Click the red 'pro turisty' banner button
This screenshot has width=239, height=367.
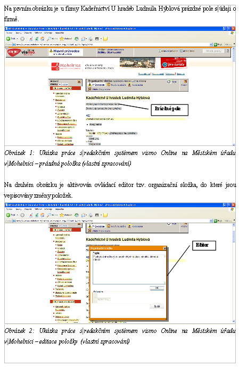[174, 64]
